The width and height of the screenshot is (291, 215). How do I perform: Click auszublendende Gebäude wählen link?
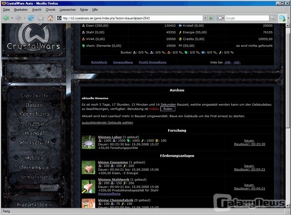[107, 123]
